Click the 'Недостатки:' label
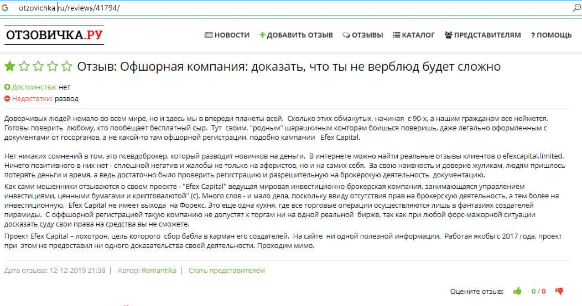Screen dimensions: 582x306 (x=32, y=98)
